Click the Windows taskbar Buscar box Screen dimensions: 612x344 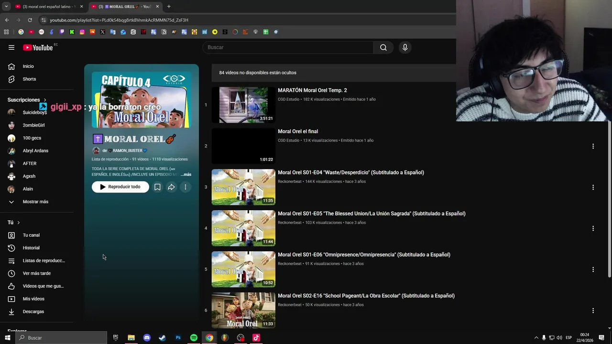(61, 338)
